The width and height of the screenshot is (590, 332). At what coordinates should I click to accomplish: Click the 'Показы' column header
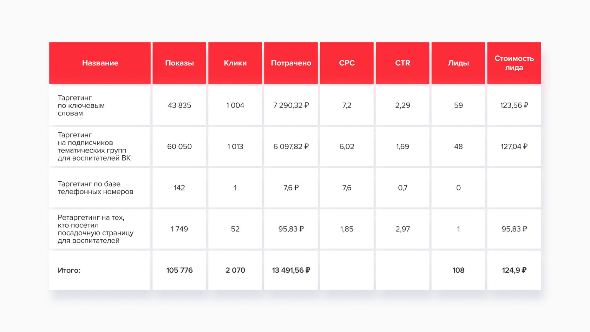tap(179, 63)
